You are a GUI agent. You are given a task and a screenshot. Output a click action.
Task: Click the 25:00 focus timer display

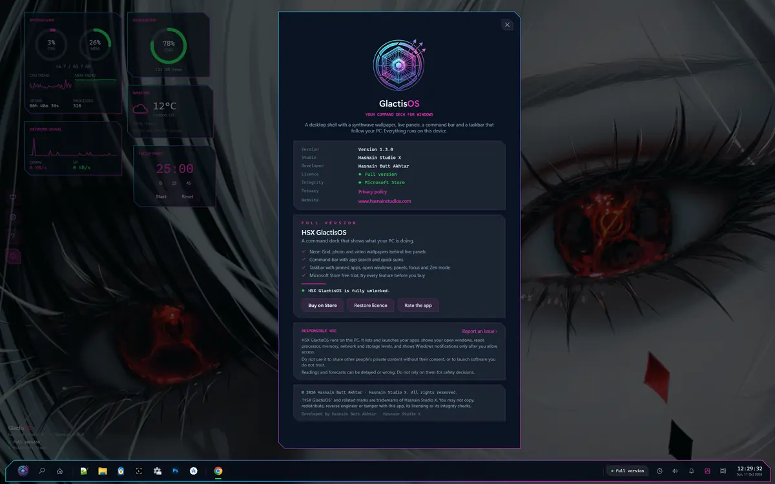174,169
